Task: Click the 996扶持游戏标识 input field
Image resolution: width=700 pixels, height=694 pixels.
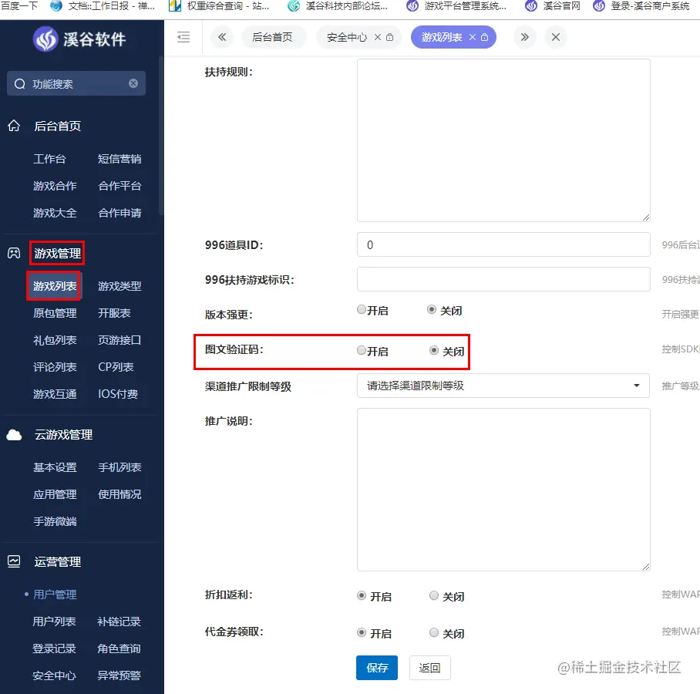Action: pos(503,280)
